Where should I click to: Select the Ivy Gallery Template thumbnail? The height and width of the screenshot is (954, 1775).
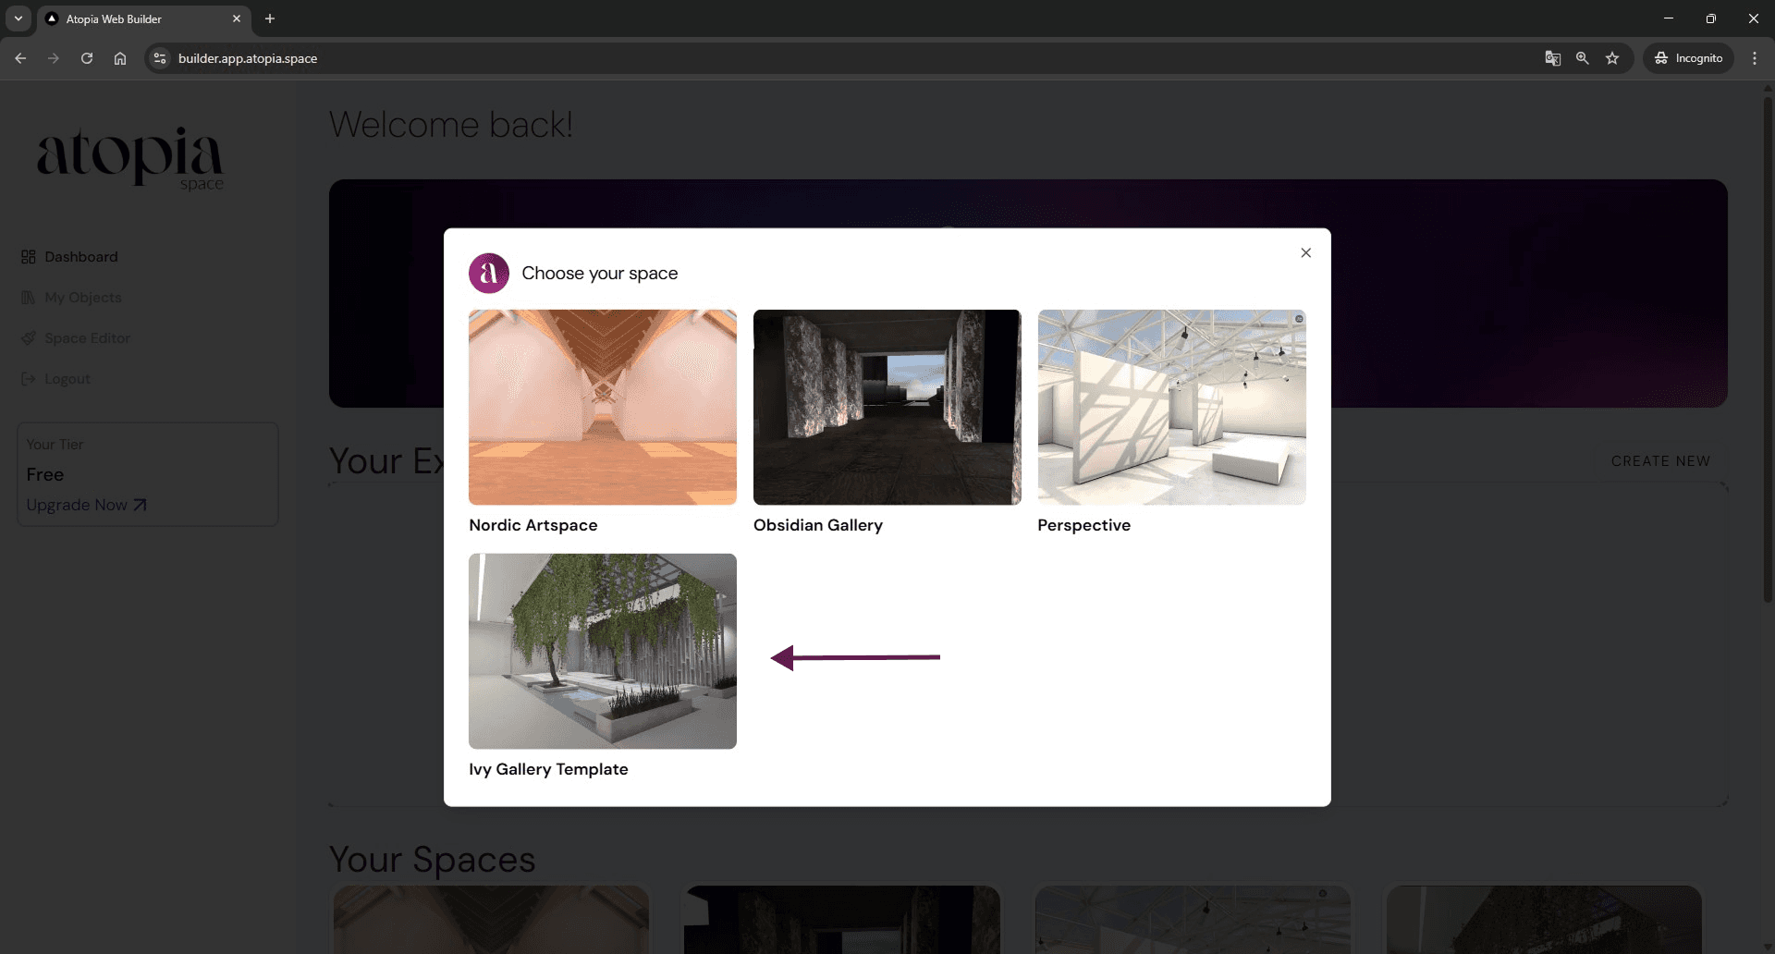tap(603, 651)
